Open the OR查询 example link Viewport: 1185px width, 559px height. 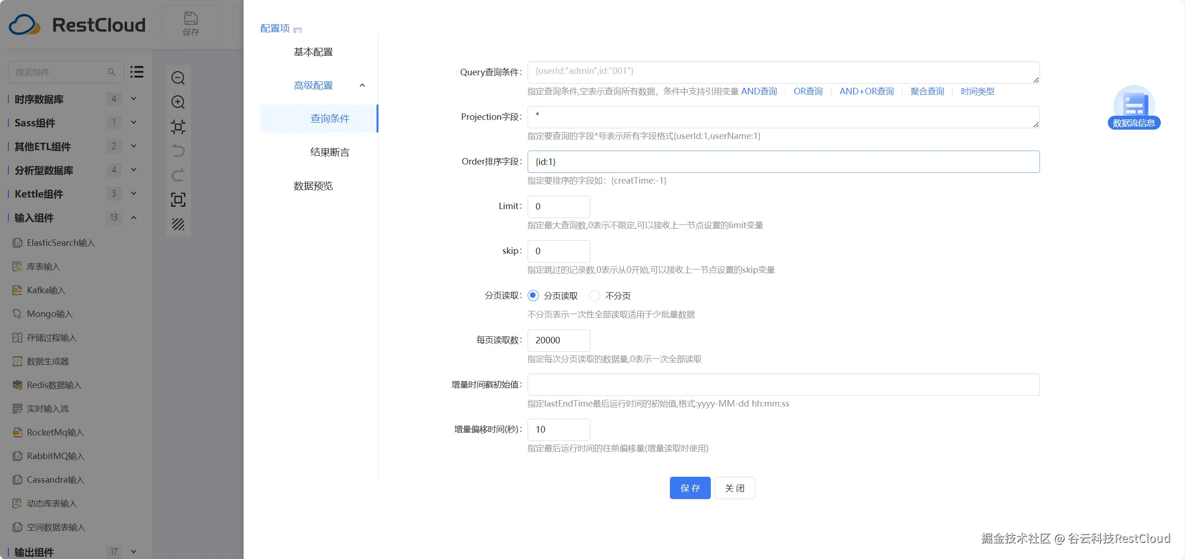click(808, 92)
